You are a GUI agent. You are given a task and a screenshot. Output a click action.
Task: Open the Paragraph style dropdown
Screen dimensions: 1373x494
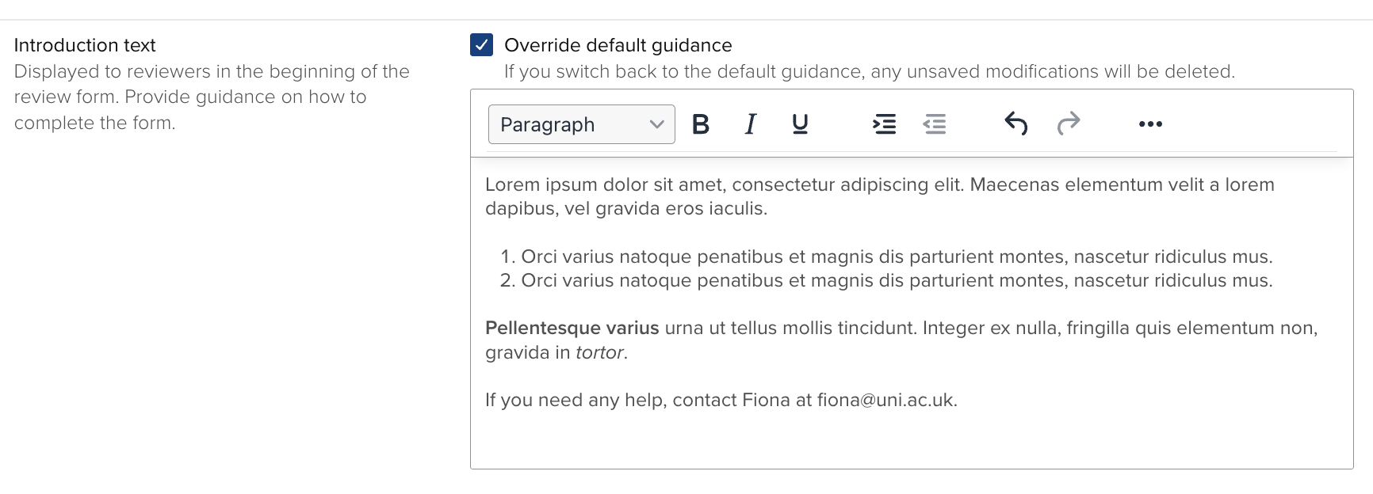[x=581, y=124]
